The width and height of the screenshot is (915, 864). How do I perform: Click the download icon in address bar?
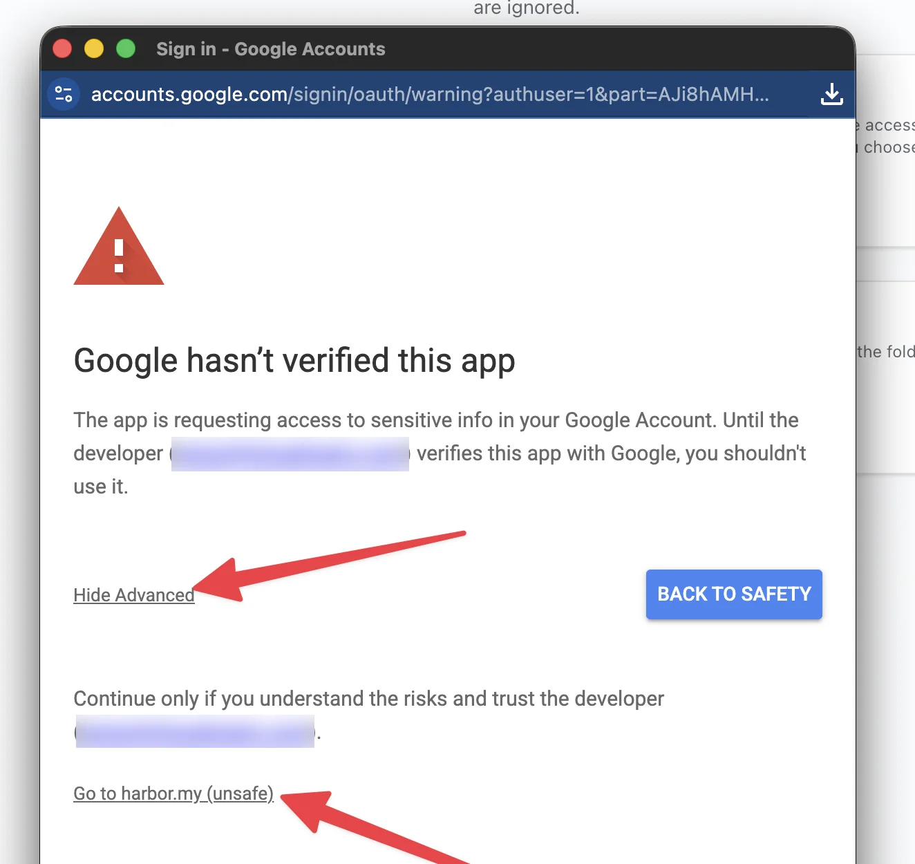tap(831, 94)
